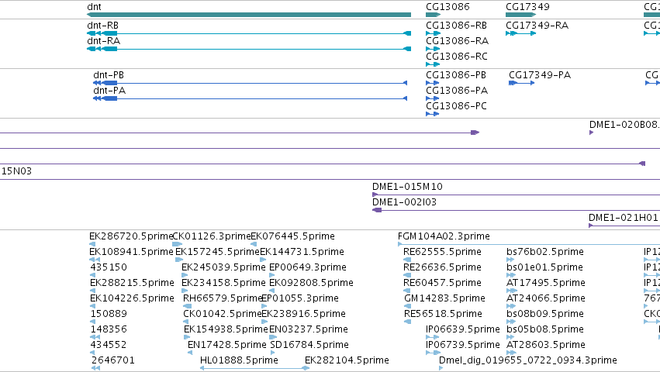This screenshot has width=660, height=372.
Task: Click the DME1-002I03 clone label
Action: tap(404, 202)
